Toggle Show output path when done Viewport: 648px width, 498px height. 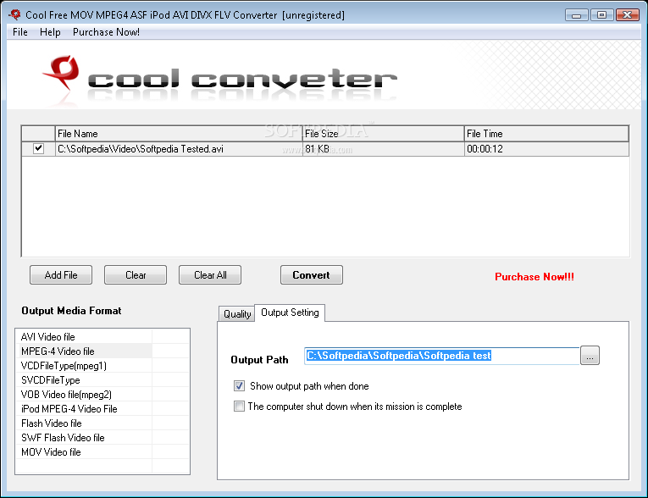[239, 386]
